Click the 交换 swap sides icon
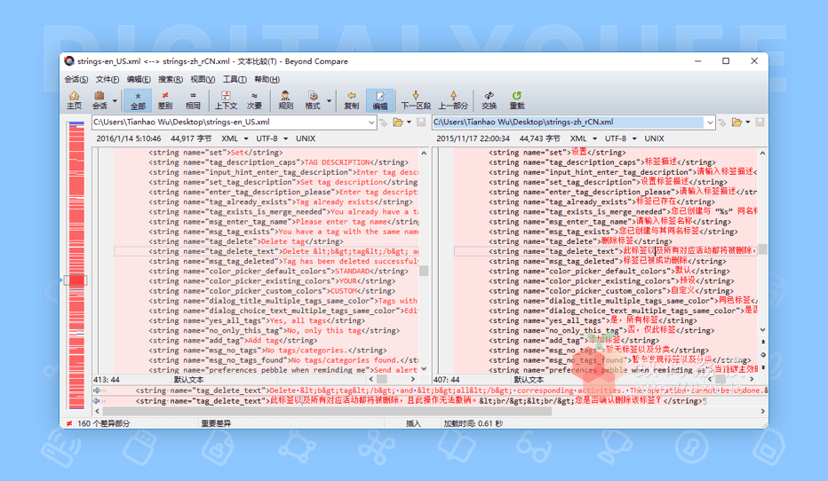Screen dimensions: 828x481 click(490, 99)
